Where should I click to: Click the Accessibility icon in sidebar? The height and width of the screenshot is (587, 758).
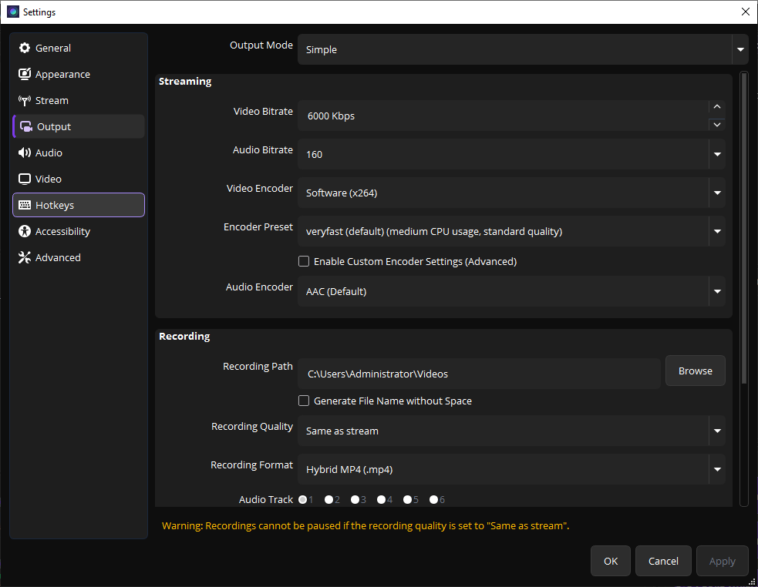coord(24,231)
